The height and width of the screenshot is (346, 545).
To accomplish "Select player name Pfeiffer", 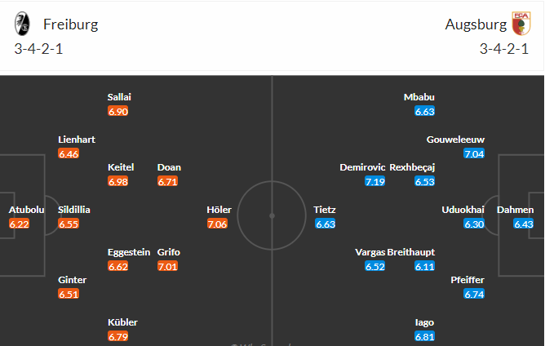I will [467, 280].
